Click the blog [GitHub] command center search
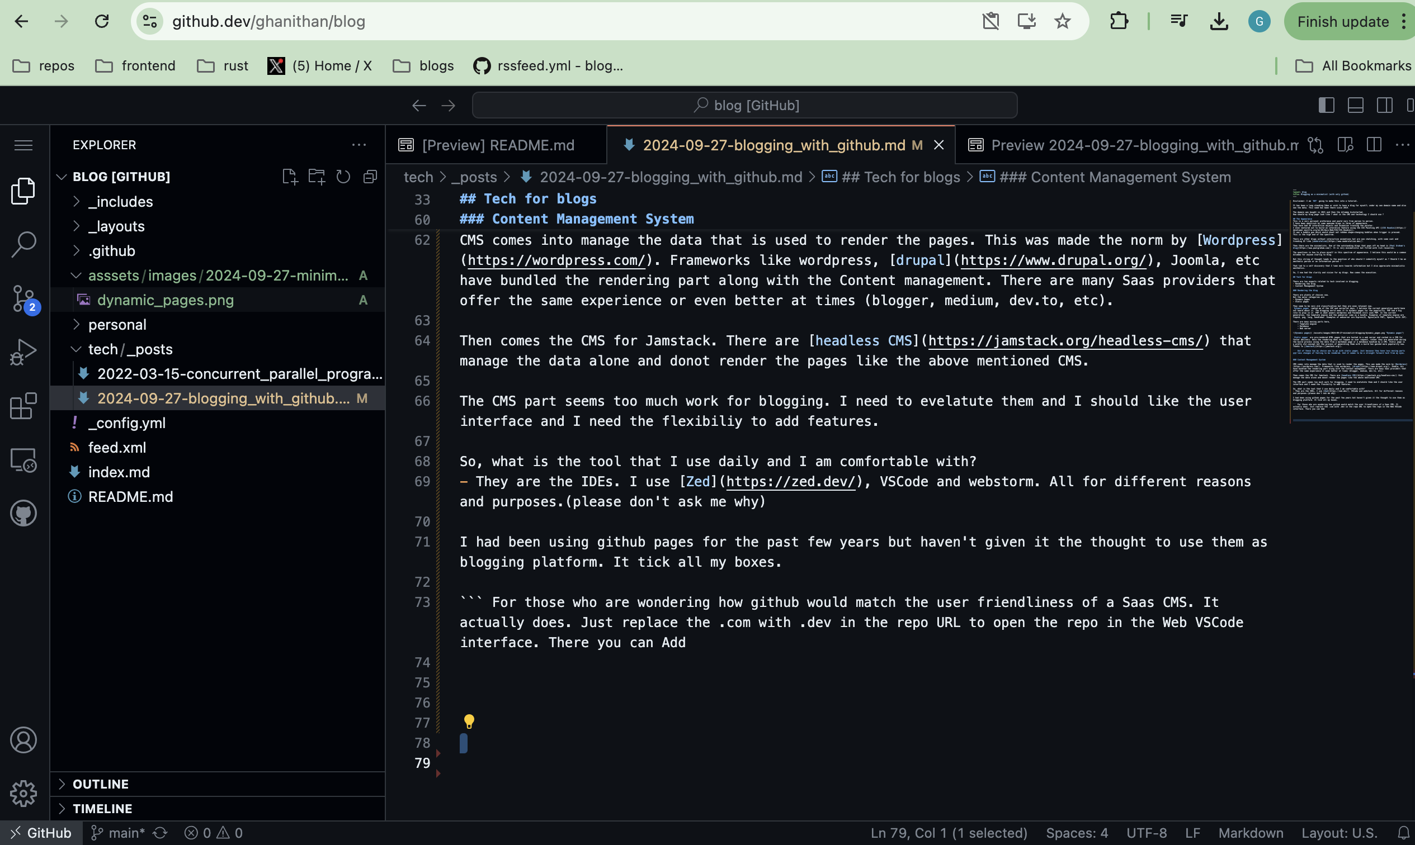 pos(745,105)
